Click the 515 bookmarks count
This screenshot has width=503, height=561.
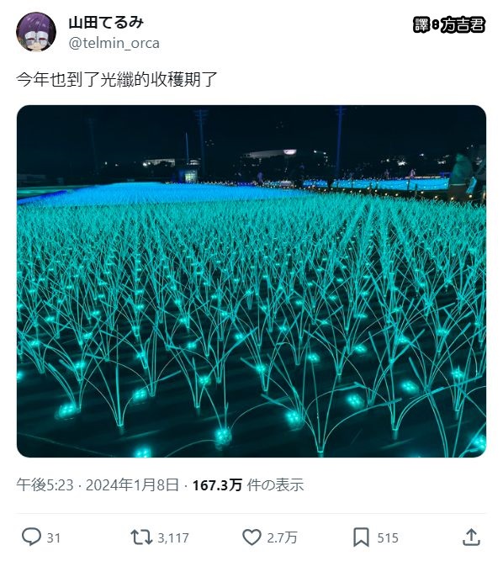tap(388, 537)
